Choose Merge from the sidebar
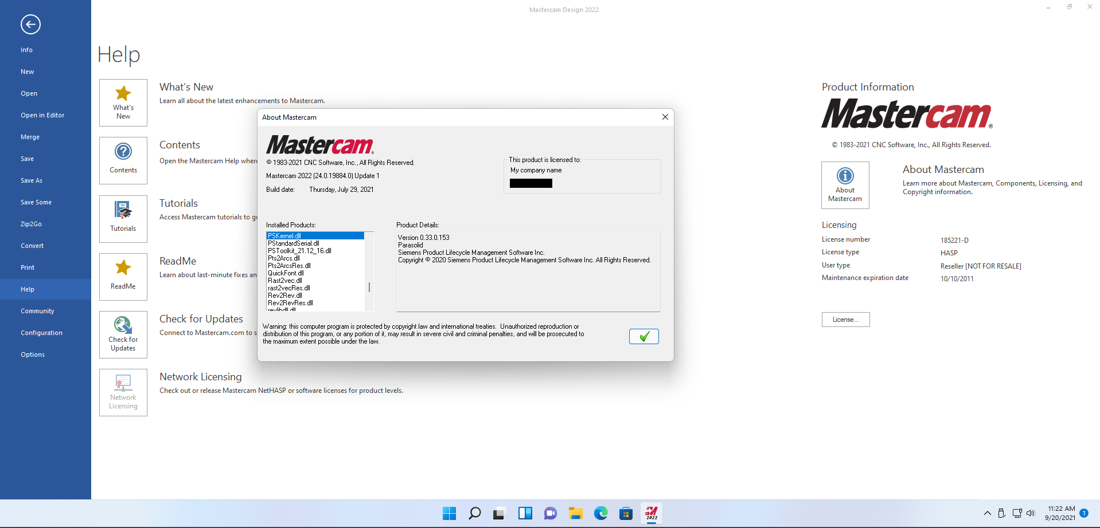Image resolution: width=1100 pixels, height=528 pixels. 45,137
